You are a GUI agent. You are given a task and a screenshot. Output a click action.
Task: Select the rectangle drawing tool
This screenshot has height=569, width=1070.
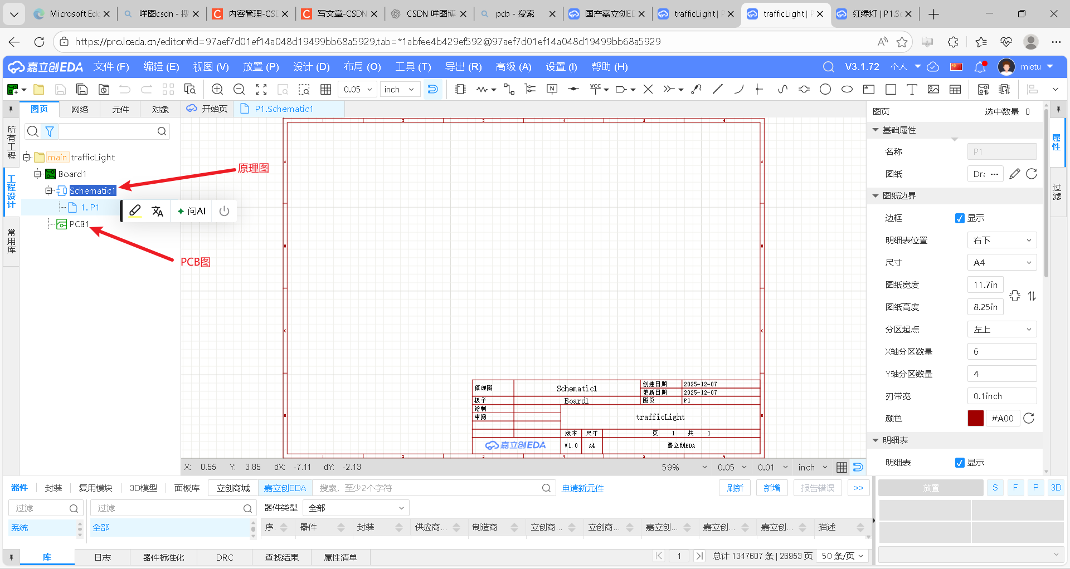(x=891, y=89)
